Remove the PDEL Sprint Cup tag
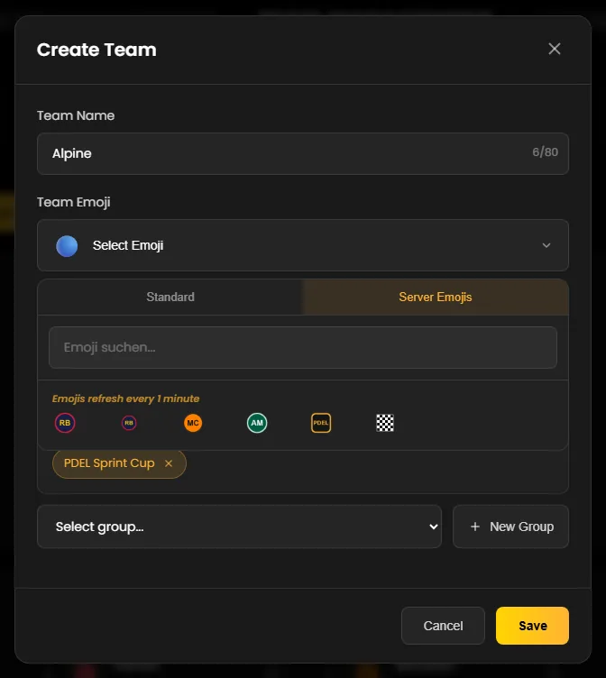The height and width of the screenshot is (678, 606). (169, 463)
